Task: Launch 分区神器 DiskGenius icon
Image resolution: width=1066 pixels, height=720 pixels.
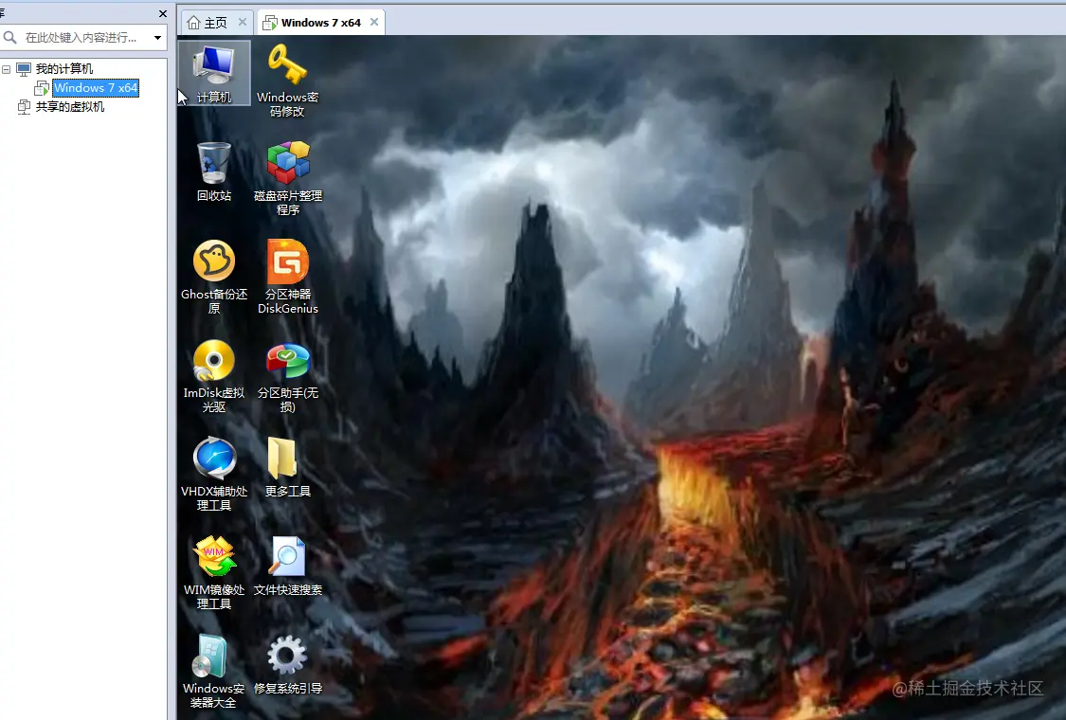Action: pos(287,277)
